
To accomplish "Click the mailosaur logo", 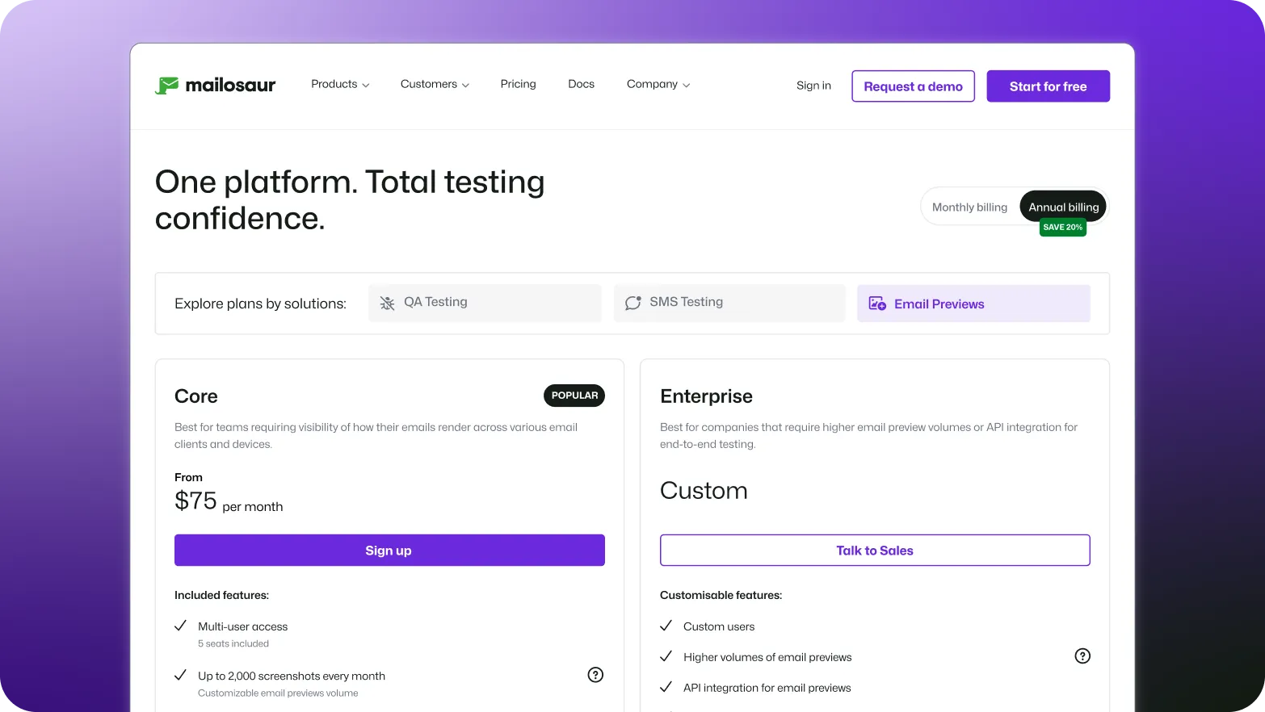I will [x=215, y=85].
